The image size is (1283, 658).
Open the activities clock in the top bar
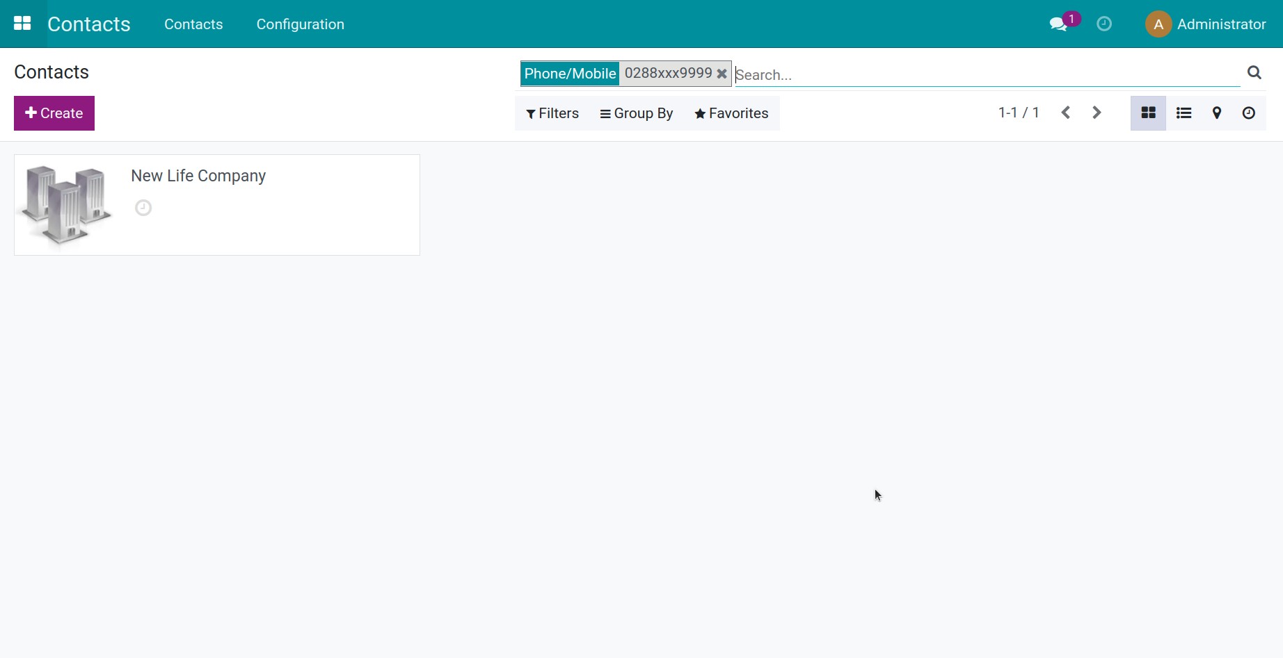1103,24
